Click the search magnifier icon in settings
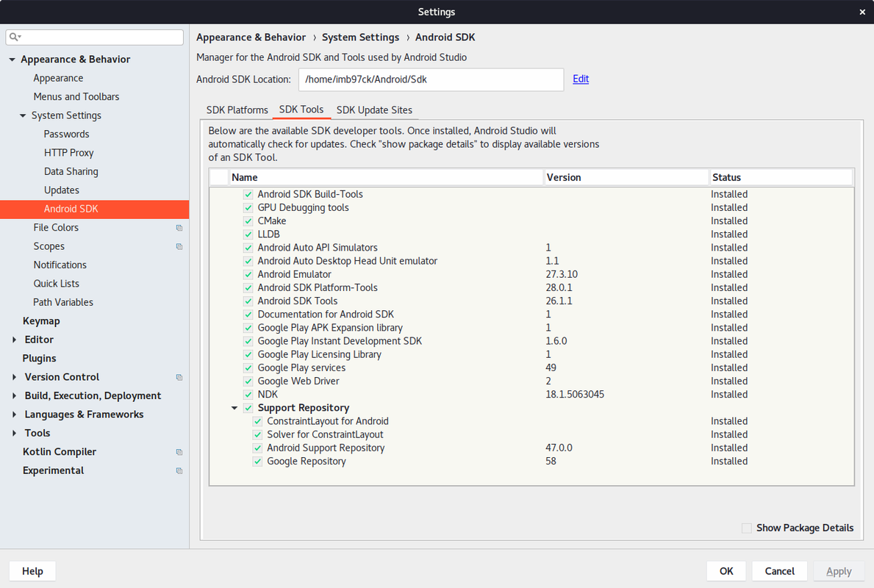This screenshot has height=588, width=874. tap(15, 37)
